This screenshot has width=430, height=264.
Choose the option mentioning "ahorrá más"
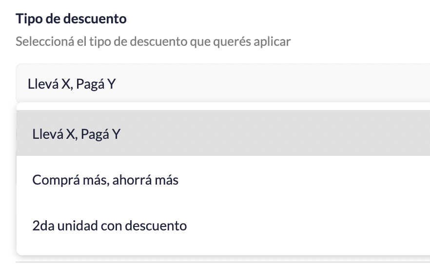[105, 180]
